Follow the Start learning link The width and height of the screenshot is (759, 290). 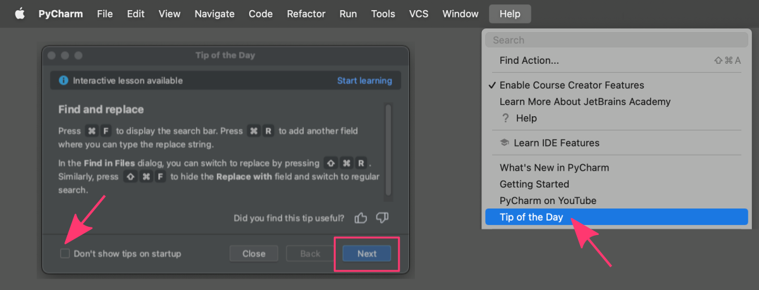point(364,81)
